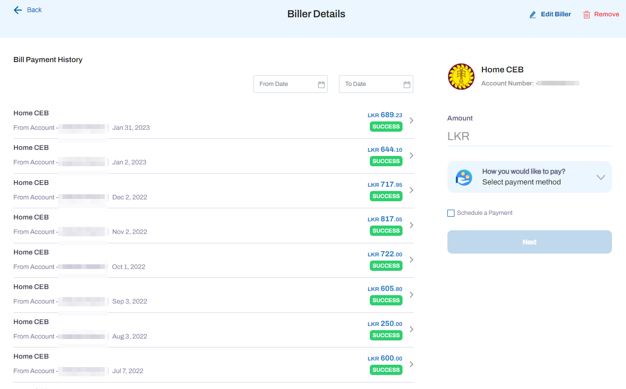Click the Jan 31, 2023 date text
This screenshot has height=389, width=626.
pyautogui.click(x=131, y=127)
